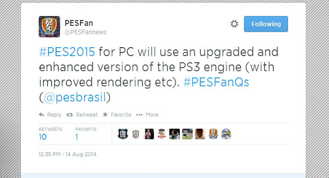The image size is (329, 178).
Task: Favorite this tweet with star
Action: point(117,115)
